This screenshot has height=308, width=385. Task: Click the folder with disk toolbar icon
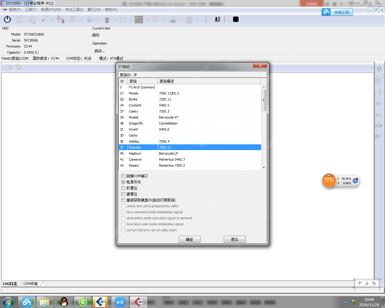[124, 20]
